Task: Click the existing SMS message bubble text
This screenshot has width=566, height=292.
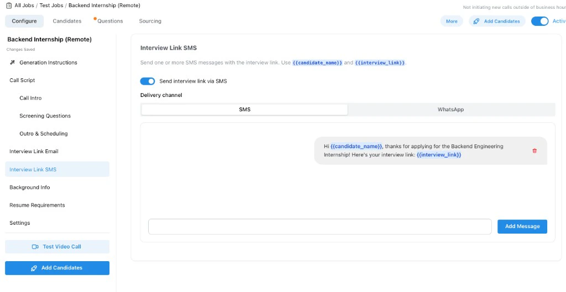Action: (413, 150)
